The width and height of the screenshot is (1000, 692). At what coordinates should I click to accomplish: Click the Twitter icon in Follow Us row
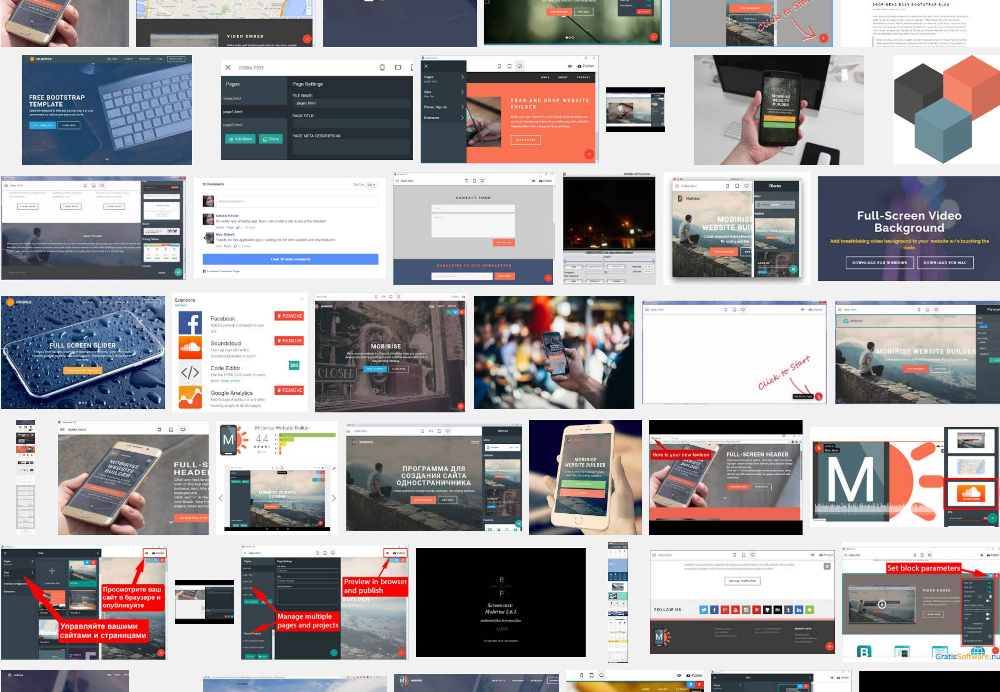click(703, 610)
